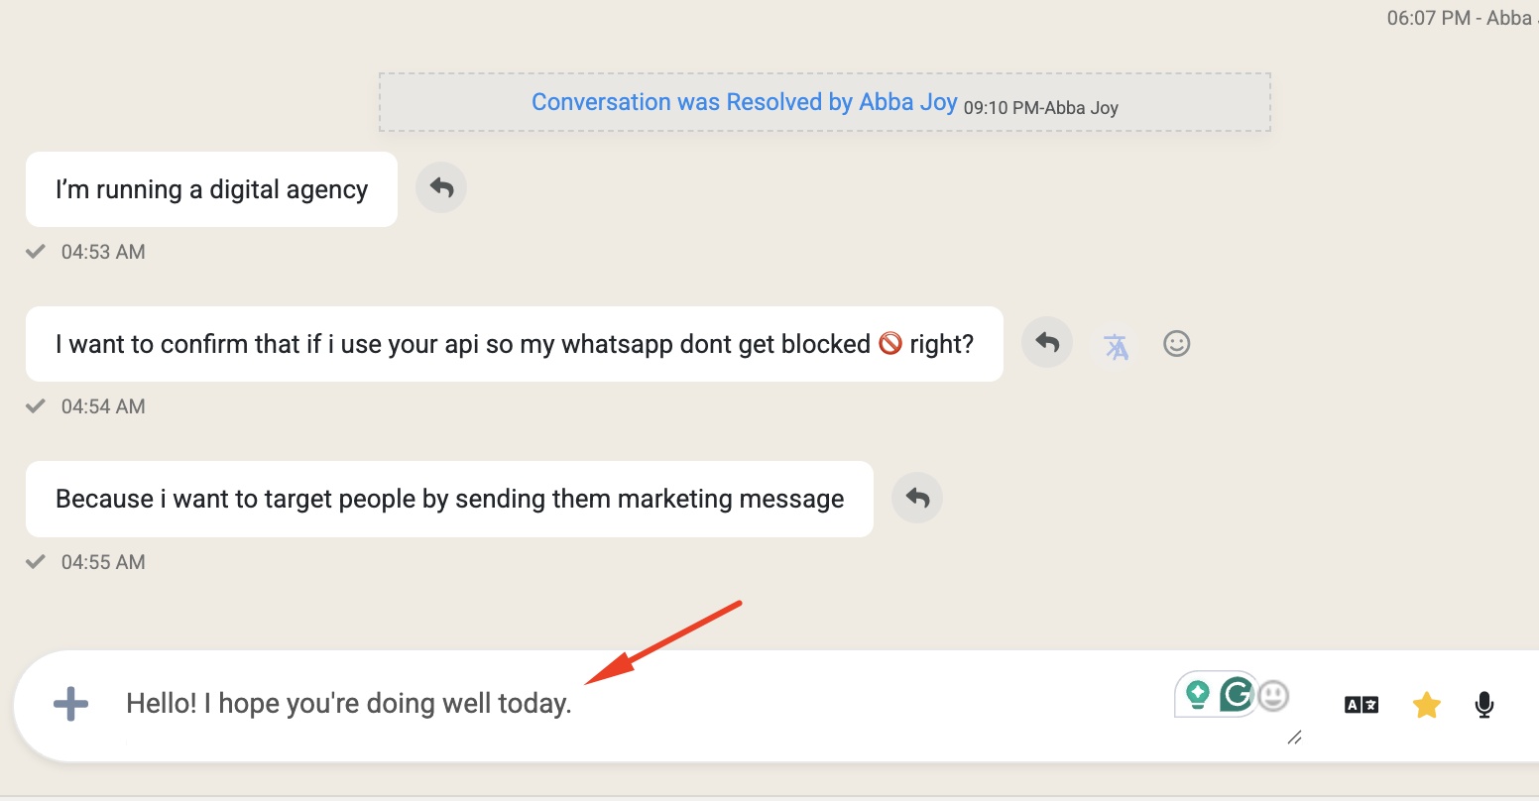The height and width of the screenshot is (801, 1539).
Task: Add emoji reaction to the whatsapp blocked message
Action: click(x=1176, y=344)
